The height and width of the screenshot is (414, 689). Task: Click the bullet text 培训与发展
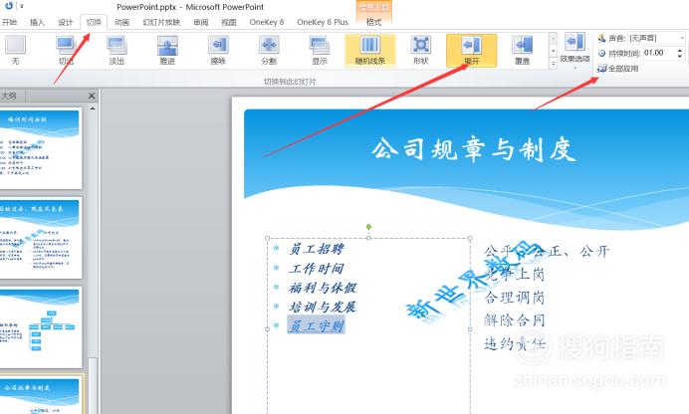(323, 307)
